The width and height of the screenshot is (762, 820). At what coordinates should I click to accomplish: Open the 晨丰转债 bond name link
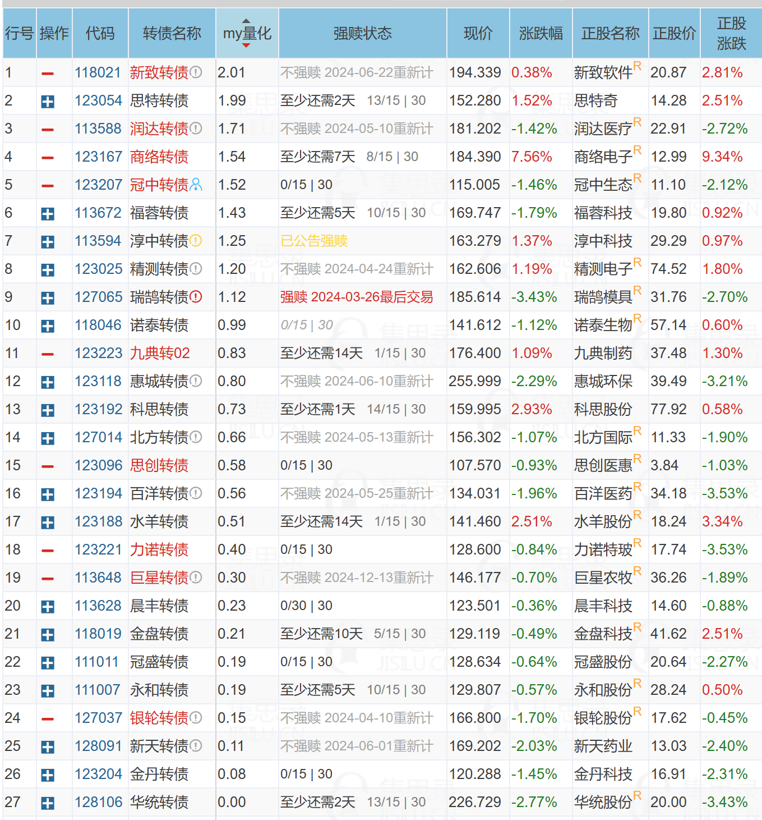click(159, 606)
